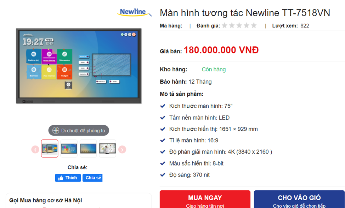The width and height of the screenshot is (345, 208).
Task: Click the main product image
Action: [79, 66]
